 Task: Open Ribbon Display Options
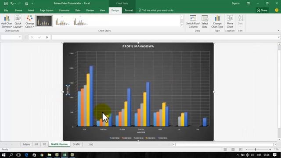[x=248, y=4]
